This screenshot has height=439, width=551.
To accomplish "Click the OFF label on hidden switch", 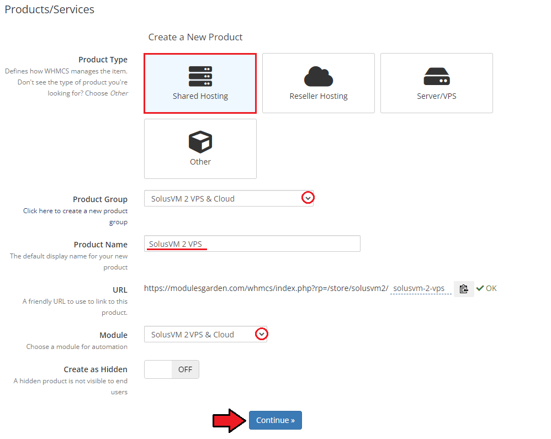I will (x=185, y=369).
